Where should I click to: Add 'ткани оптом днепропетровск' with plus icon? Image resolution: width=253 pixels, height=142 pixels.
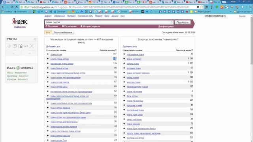coord(47,122)
